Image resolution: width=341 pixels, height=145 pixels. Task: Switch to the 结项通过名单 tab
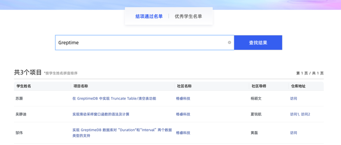[149, 16]
